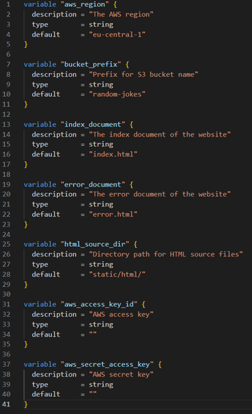Viewport: 252px width, 414px height.
Task: Click the closing brace on line 11
Action: [26, 104]
